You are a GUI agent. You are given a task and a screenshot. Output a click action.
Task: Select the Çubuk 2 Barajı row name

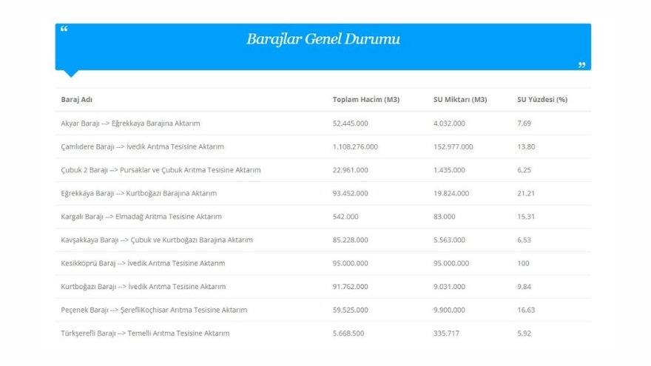coord(161,170)
